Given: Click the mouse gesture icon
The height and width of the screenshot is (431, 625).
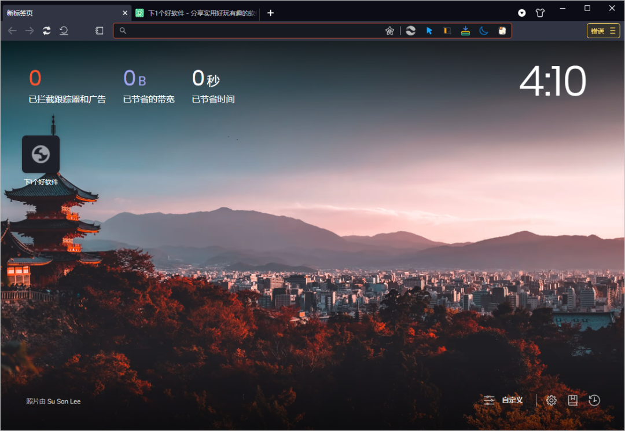Looking at the screenshot, I should pos(502,31).
